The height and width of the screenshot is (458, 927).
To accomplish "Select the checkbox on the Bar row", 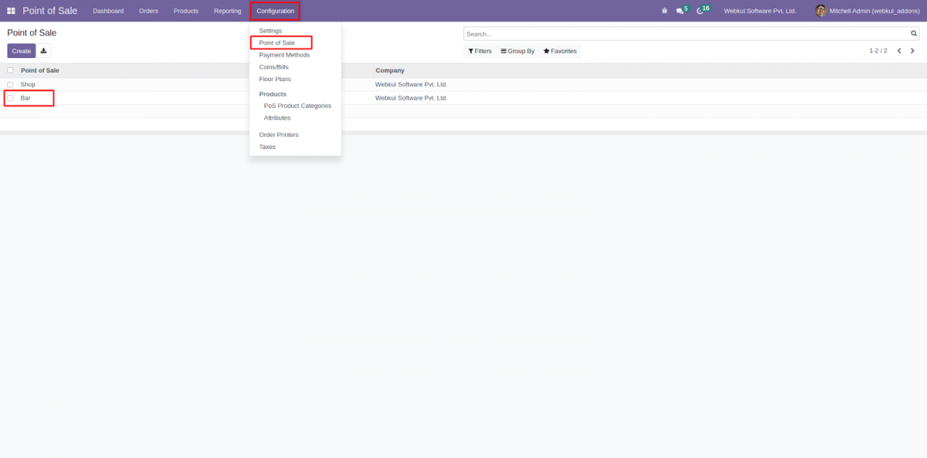I will (10, 98).
